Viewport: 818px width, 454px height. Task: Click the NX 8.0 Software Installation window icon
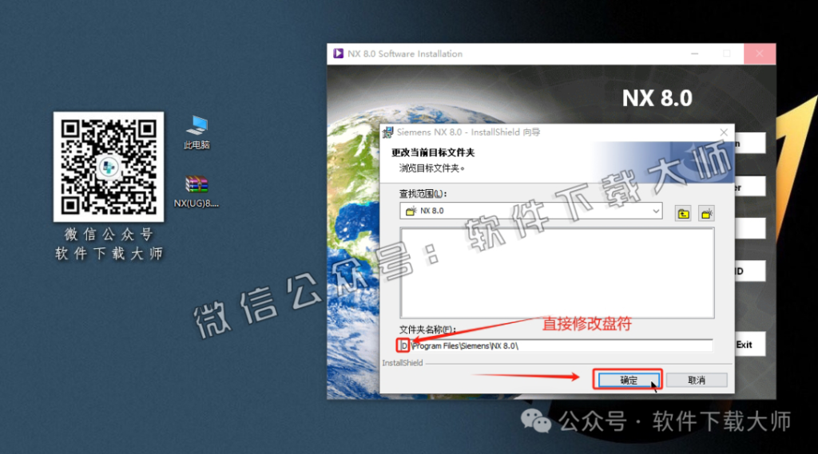338,53
